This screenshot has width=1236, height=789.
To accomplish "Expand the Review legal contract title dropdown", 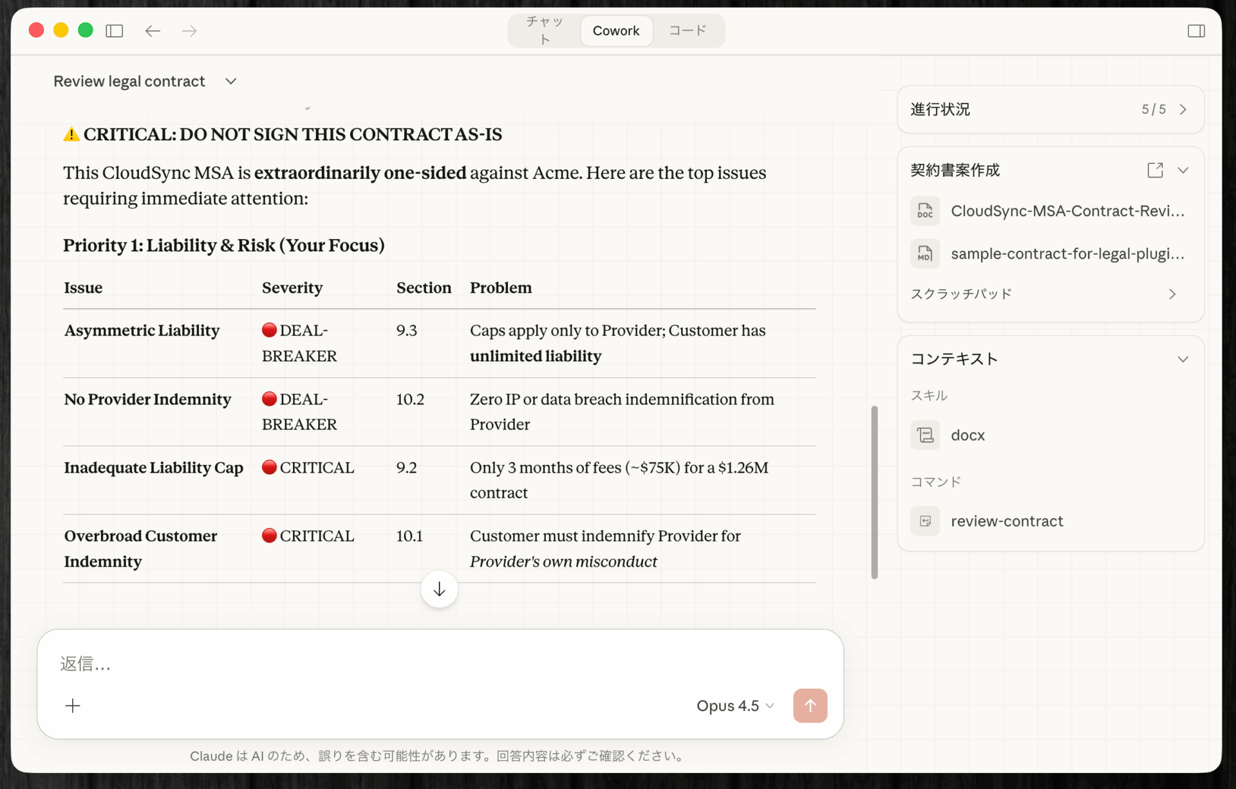I will (x=231, y=81).
